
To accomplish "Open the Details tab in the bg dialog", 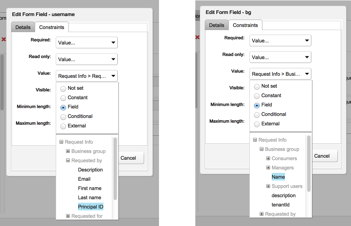I will [x=216, y=25].
